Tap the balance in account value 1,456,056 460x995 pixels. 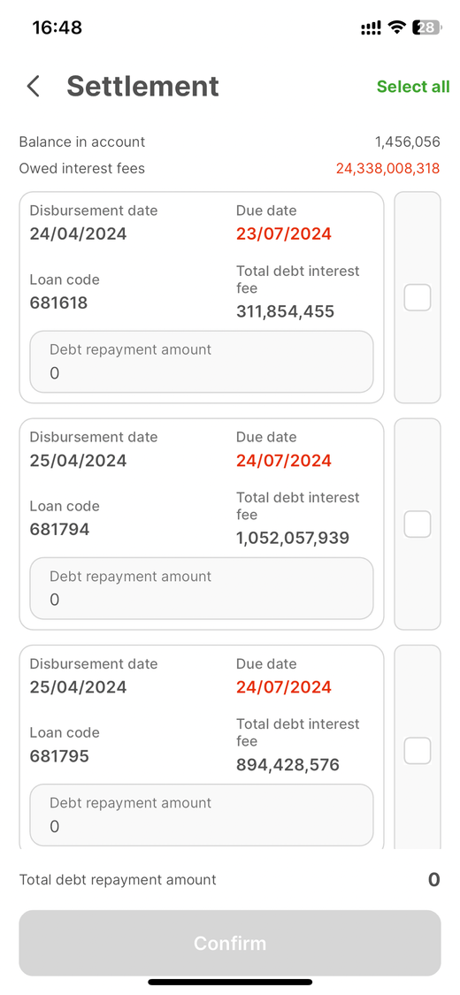click(407, 142)
